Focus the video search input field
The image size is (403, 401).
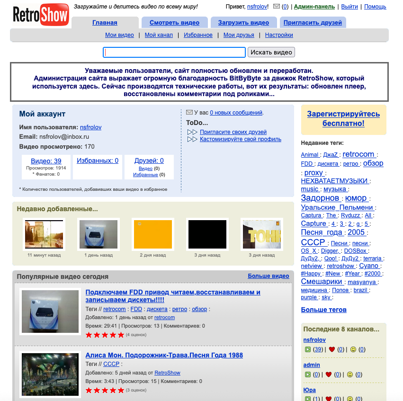point(174,52)
